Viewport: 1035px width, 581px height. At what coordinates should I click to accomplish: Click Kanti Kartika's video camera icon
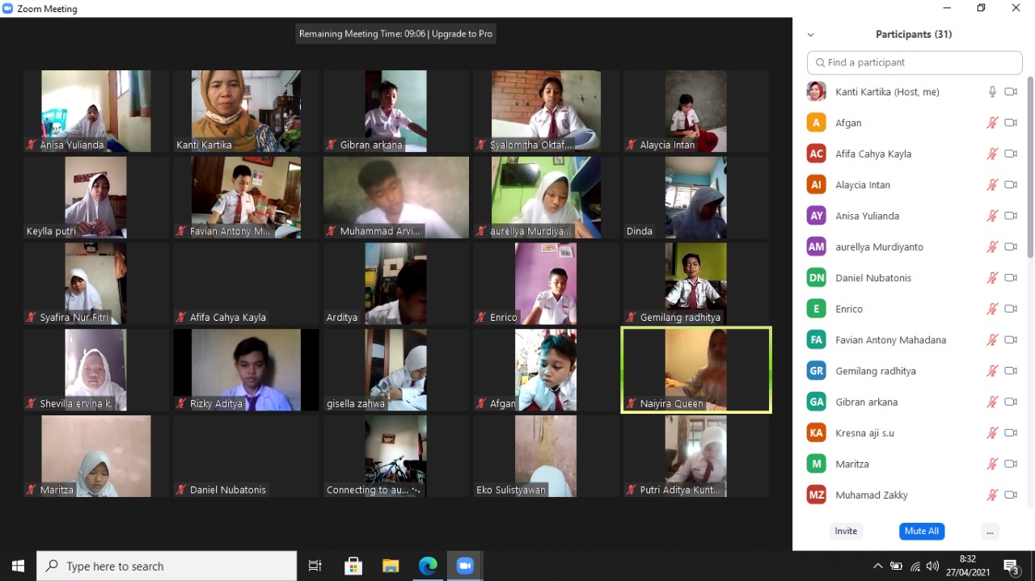pyautogui.click(x=1010, y=92)
